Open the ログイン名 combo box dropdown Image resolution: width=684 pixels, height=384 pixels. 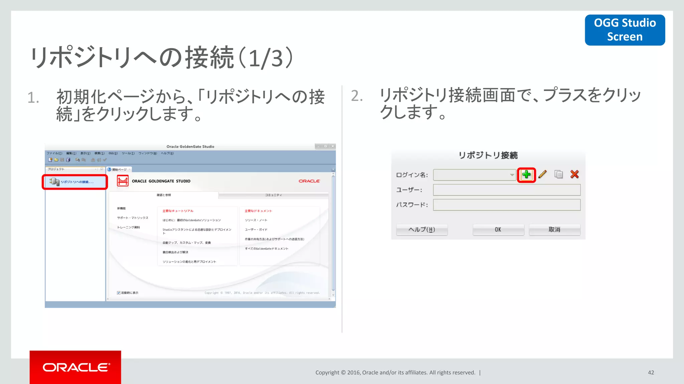pyautogui.click(x=512, y=175)
